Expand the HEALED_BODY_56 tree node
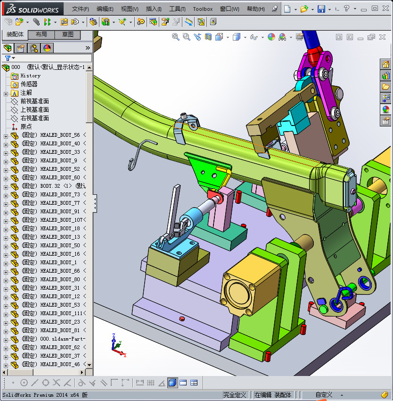 coord(6,136)
